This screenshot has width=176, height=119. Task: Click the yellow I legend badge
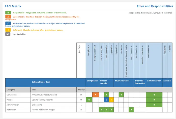click(x=8, y=30)
